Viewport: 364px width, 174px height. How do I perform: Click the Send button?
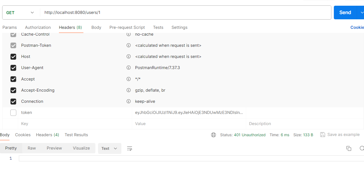point(345,13)
